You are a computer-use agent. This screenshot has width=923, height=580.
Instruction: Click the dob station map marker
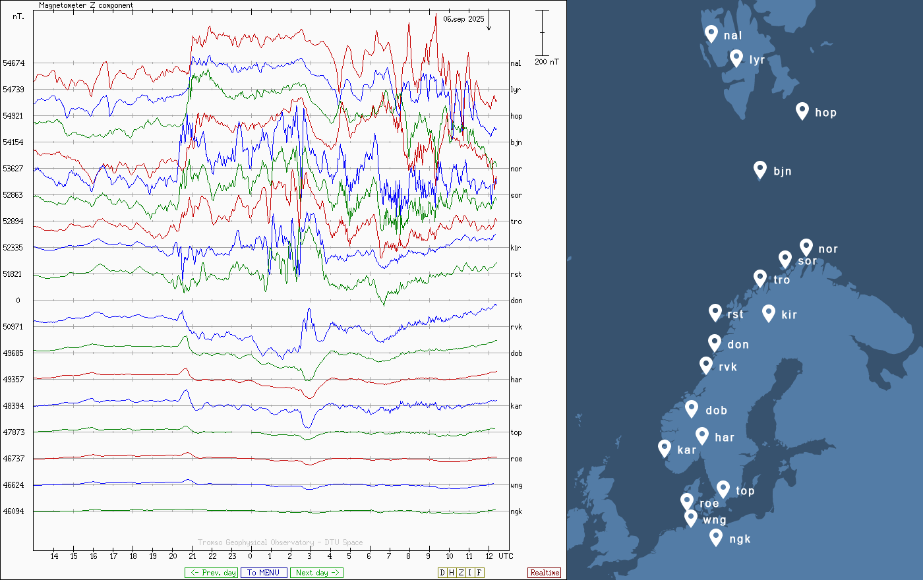[692, 409]
